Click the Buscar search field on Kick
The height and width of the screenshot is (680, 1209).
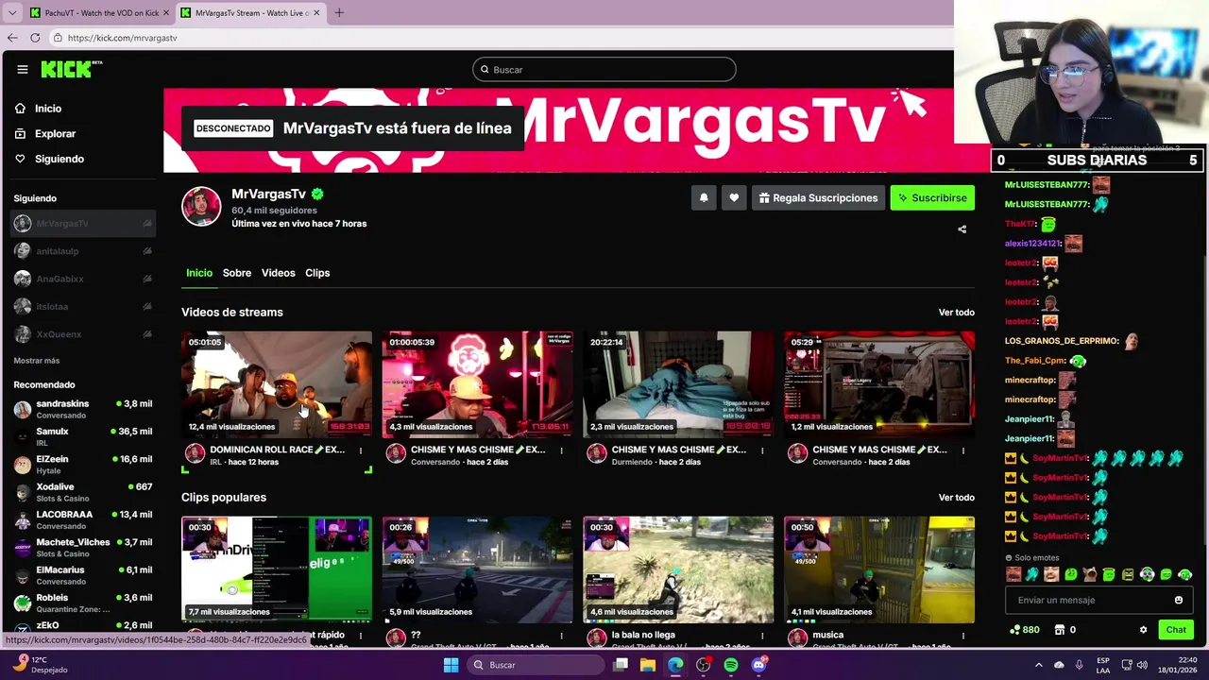click(604, 69)
